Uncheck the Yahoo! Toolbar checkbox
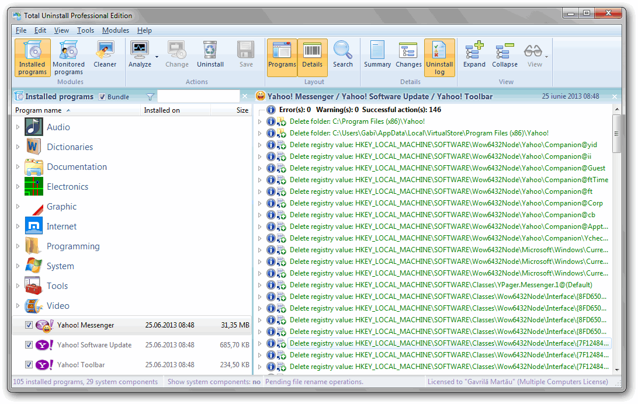Image resolution: width=638 pixels, height=404 pixels. pos(29,365)
